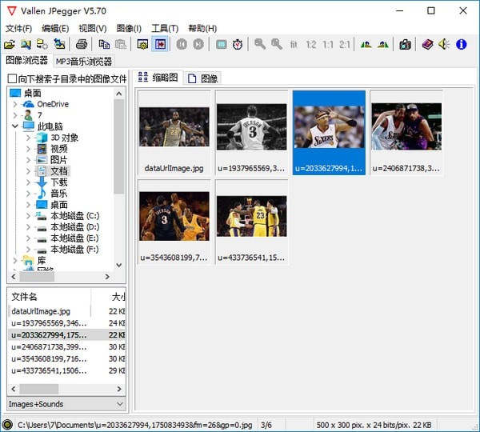Screen dimensions: 480x432
Task: Open the 视图(V) menu
Action: click(x=93, y=29)
